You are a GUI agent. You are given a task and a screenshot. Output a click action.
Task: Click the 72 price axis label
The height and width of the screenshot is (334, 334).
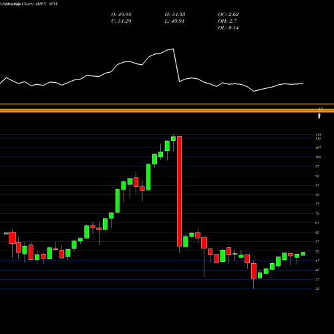coord(317,214)
